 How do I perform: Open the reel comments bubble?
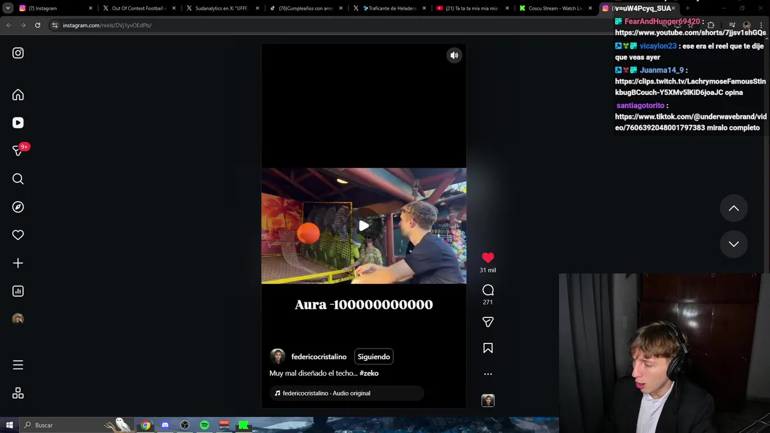(x=488, y=290)
